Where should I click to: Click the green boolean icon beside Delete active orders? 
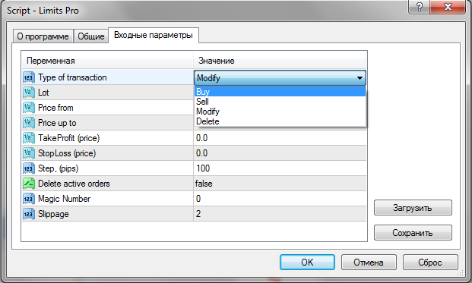point(29,184)
